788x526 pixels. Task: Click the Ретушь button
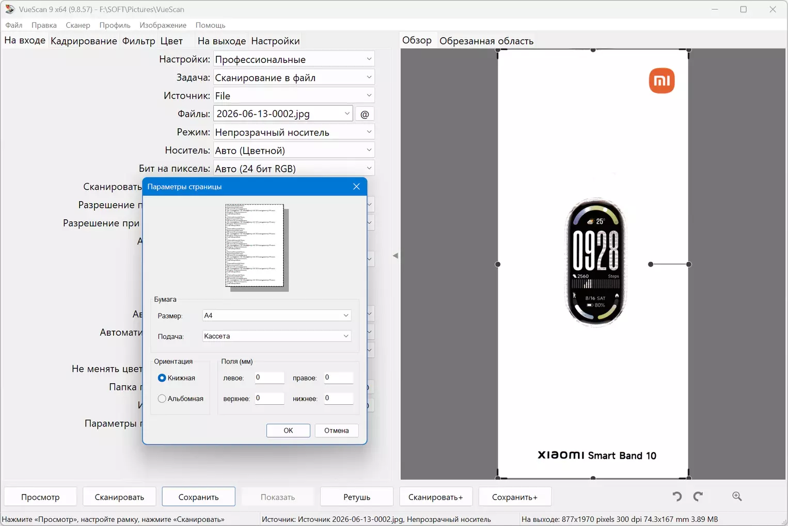[357, 497]
